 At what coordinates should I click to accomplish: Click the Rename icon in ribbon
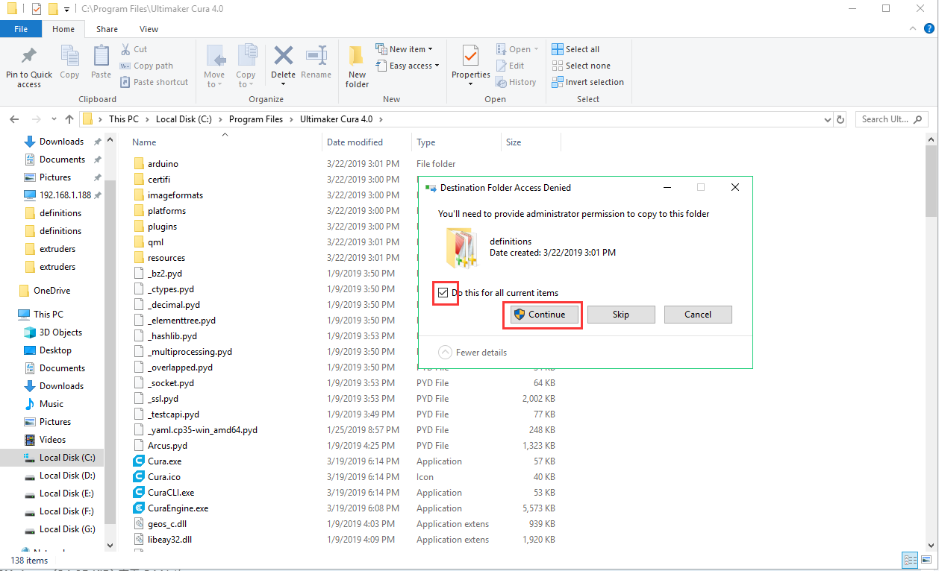point(316,57)
